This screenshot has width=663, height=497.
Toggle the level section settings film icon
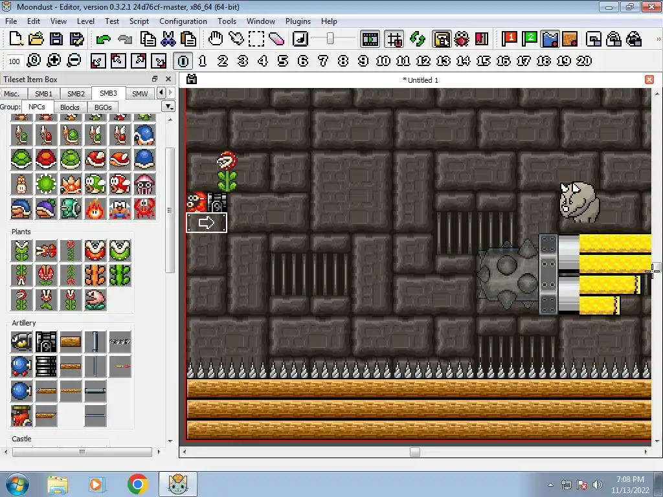tap(370, 39)
